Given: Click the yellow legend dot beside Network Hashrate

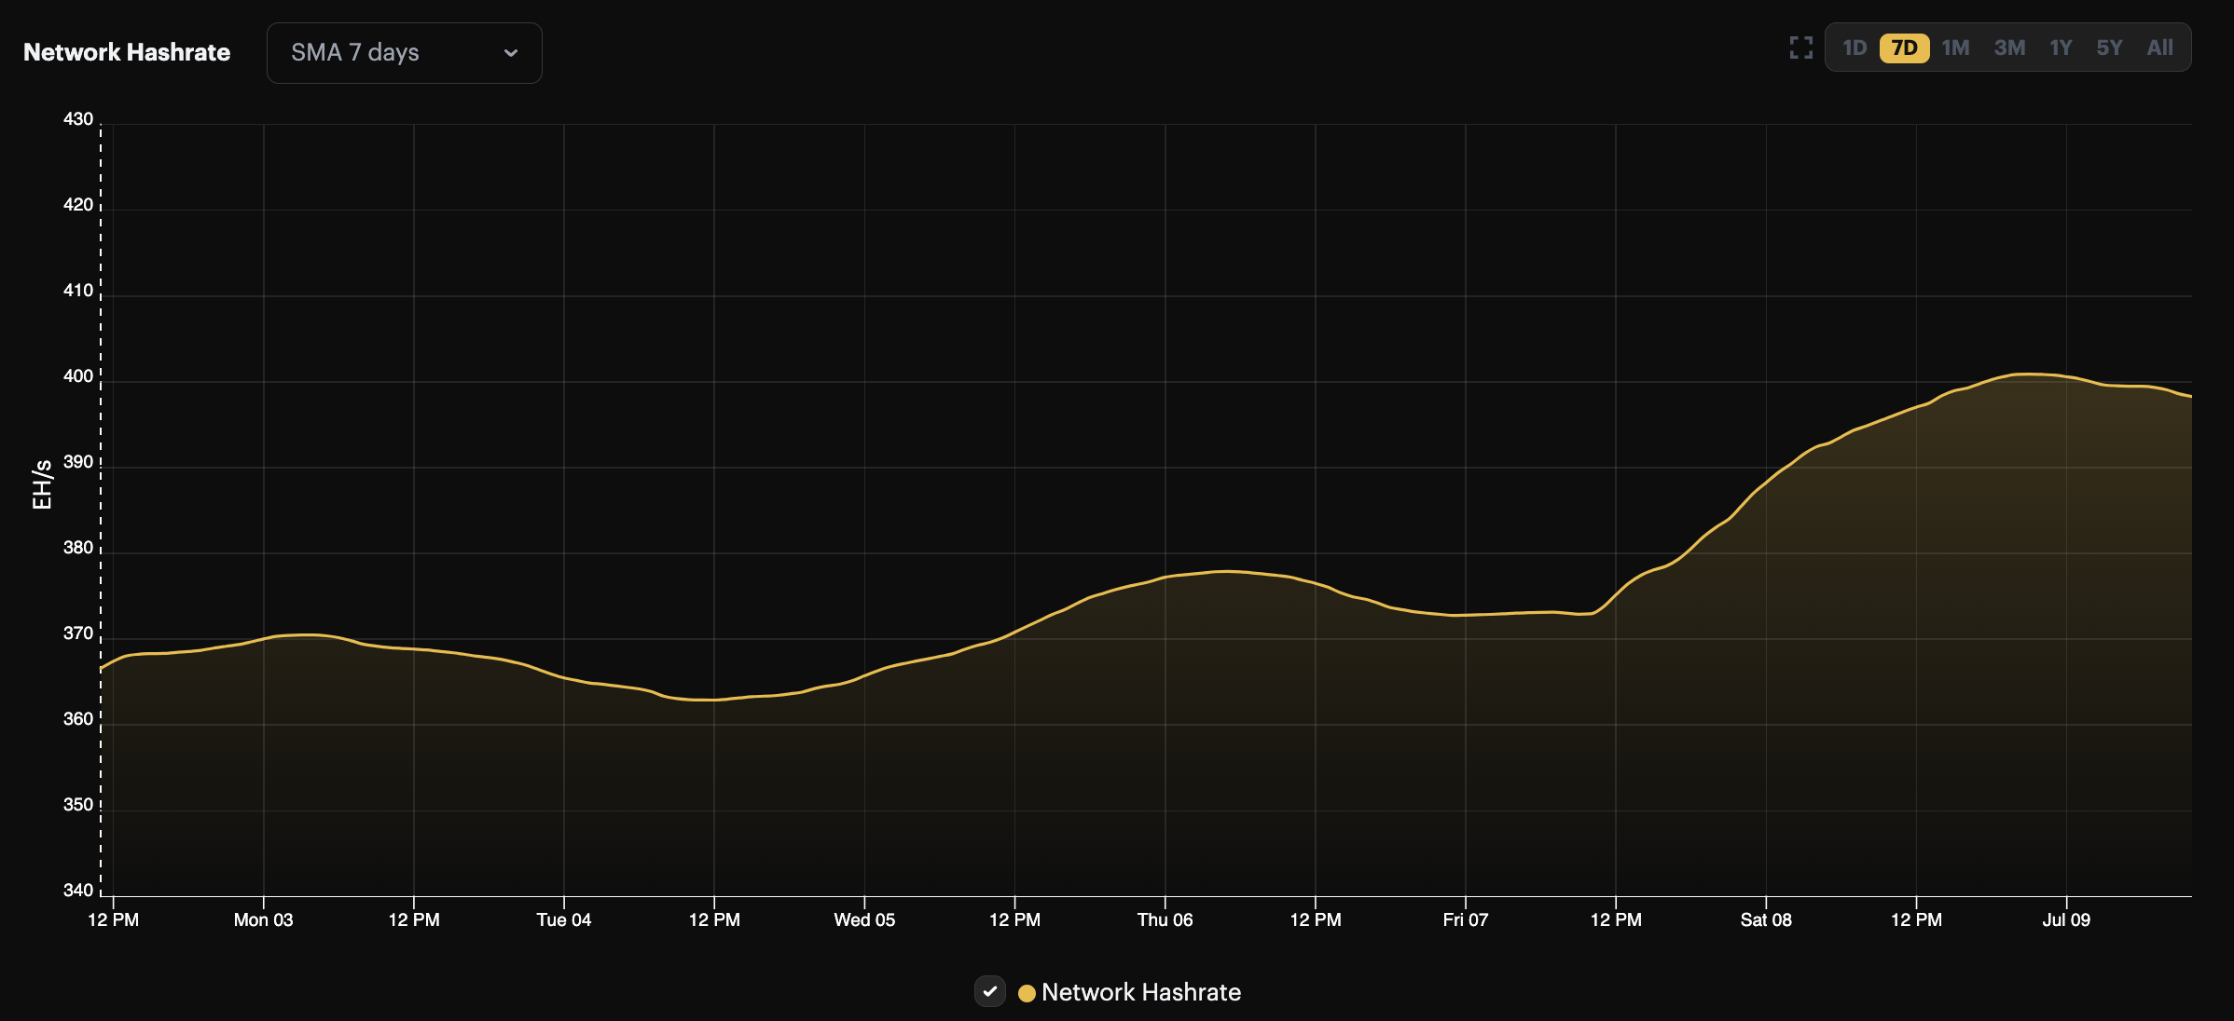Looking at the screenshot, I should [1027, 992].
